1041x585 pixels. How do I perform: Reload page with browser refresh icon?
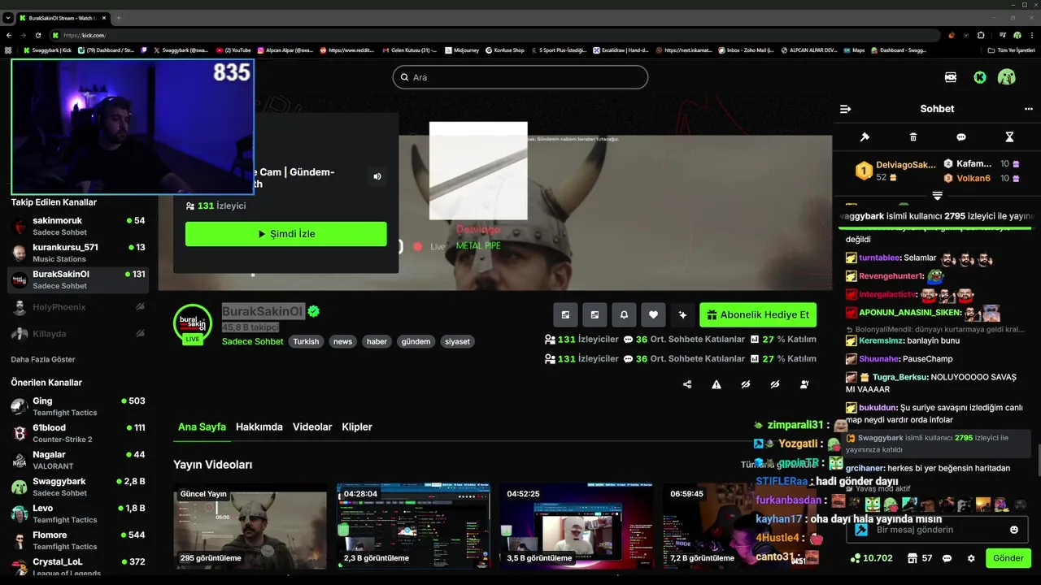(x=38, y=35)
